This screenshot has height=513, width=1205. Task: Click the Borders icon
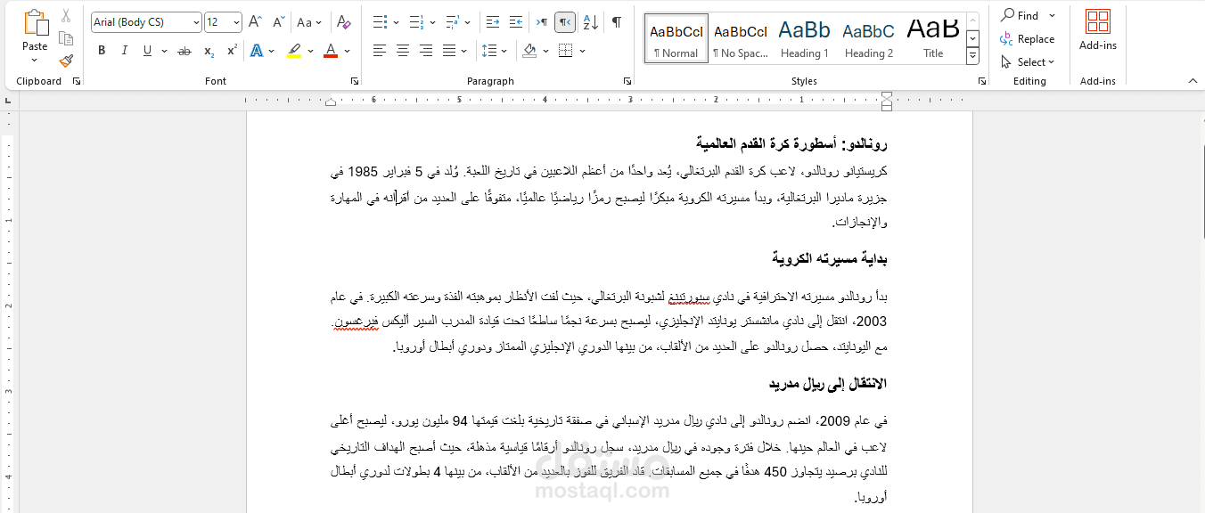pos(566,51)
